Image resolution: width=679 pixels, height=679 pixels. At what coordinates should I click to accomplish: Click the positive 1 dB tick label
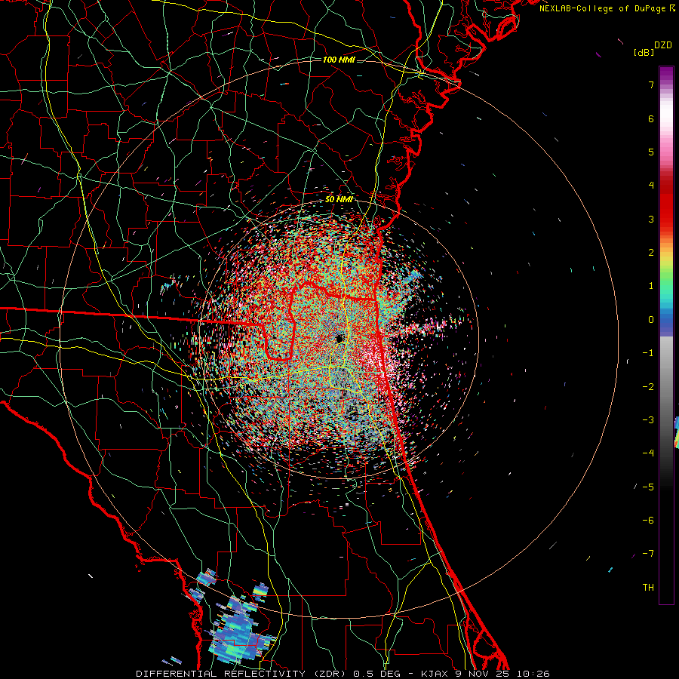pos(651,286)
